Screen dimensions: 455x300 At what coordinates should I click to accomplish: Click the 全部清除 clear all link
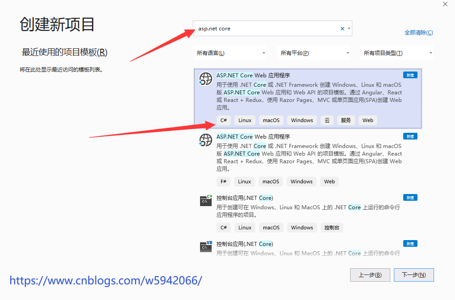tap(418, 33)
